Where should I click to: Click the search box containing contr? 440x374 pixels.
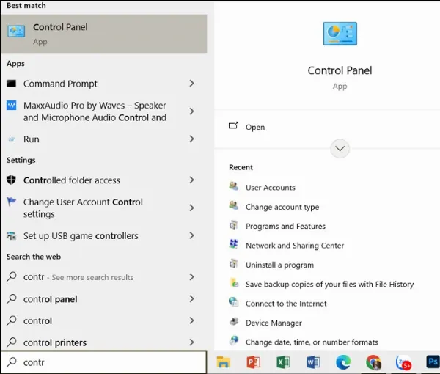coord(103,362)
